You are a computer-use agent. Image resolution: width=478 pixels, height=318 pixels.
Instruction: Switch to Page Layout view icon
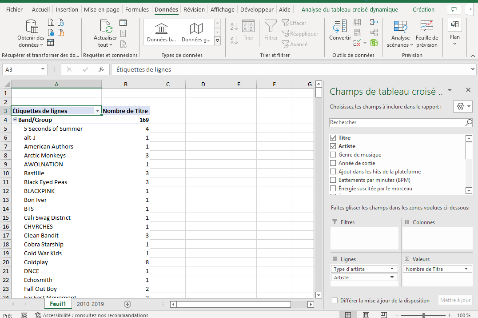[366, 315]
